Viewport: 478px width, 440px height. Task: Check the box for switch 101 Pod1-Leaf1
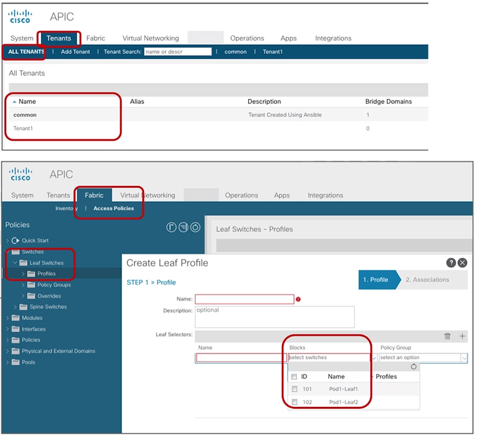click(x=295, y=389)
